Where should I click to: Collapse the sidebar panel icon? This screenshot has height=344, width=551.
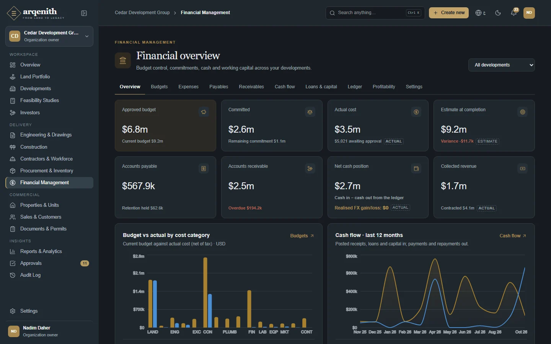(84, 13)
